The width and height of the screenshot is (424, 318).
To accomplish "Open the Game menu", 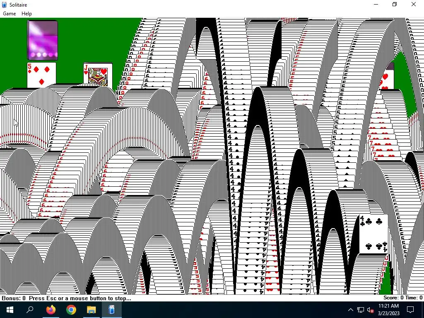I will (9, 14).
